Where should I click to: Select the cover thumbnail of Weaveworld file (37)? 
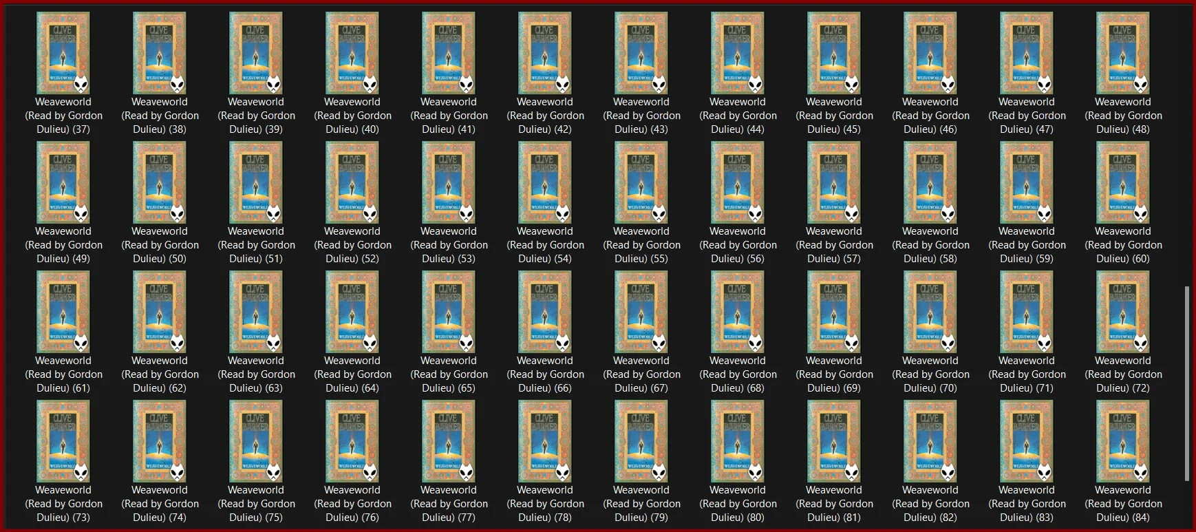[x=63, y=53]
